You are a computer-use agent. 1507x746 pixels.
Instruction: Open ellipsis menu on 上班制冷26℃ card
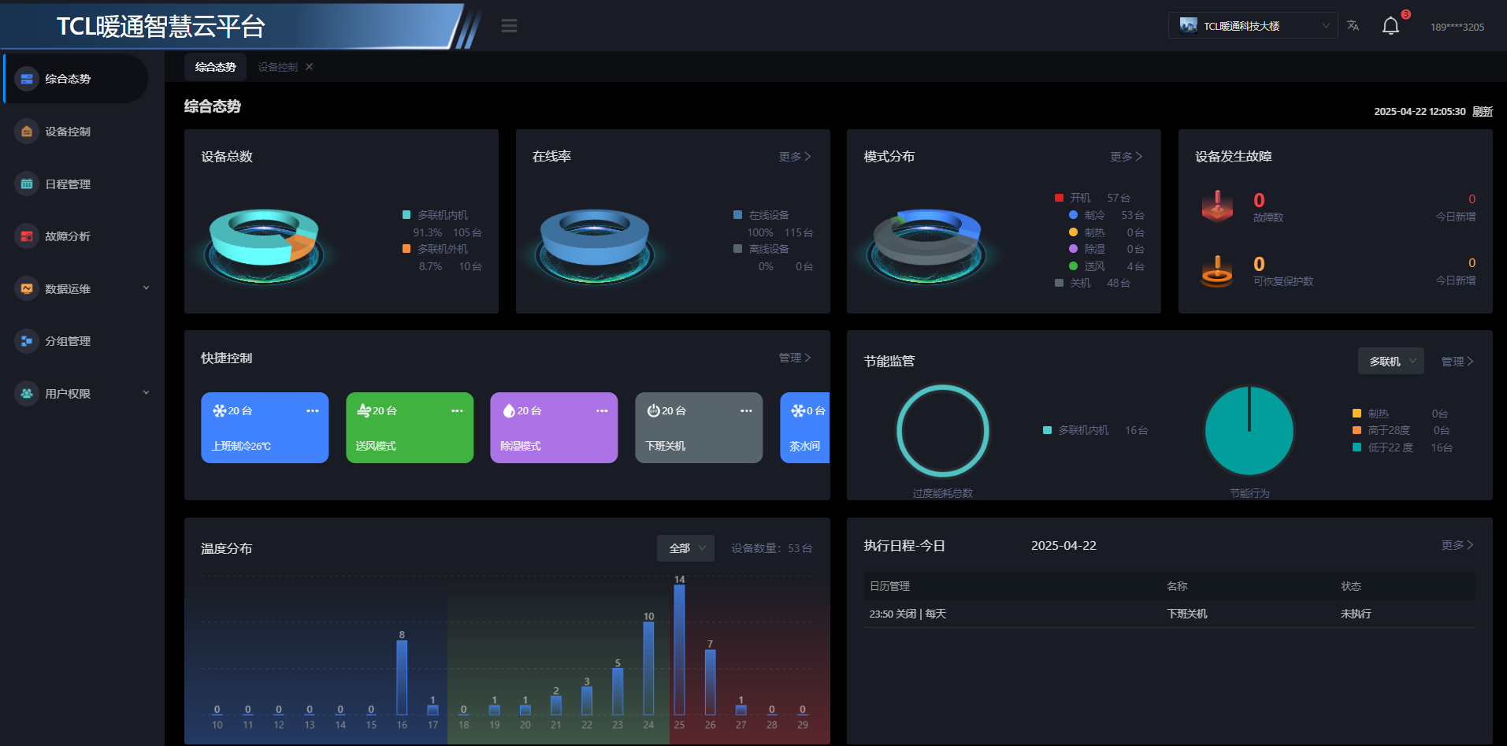(313, 411)
